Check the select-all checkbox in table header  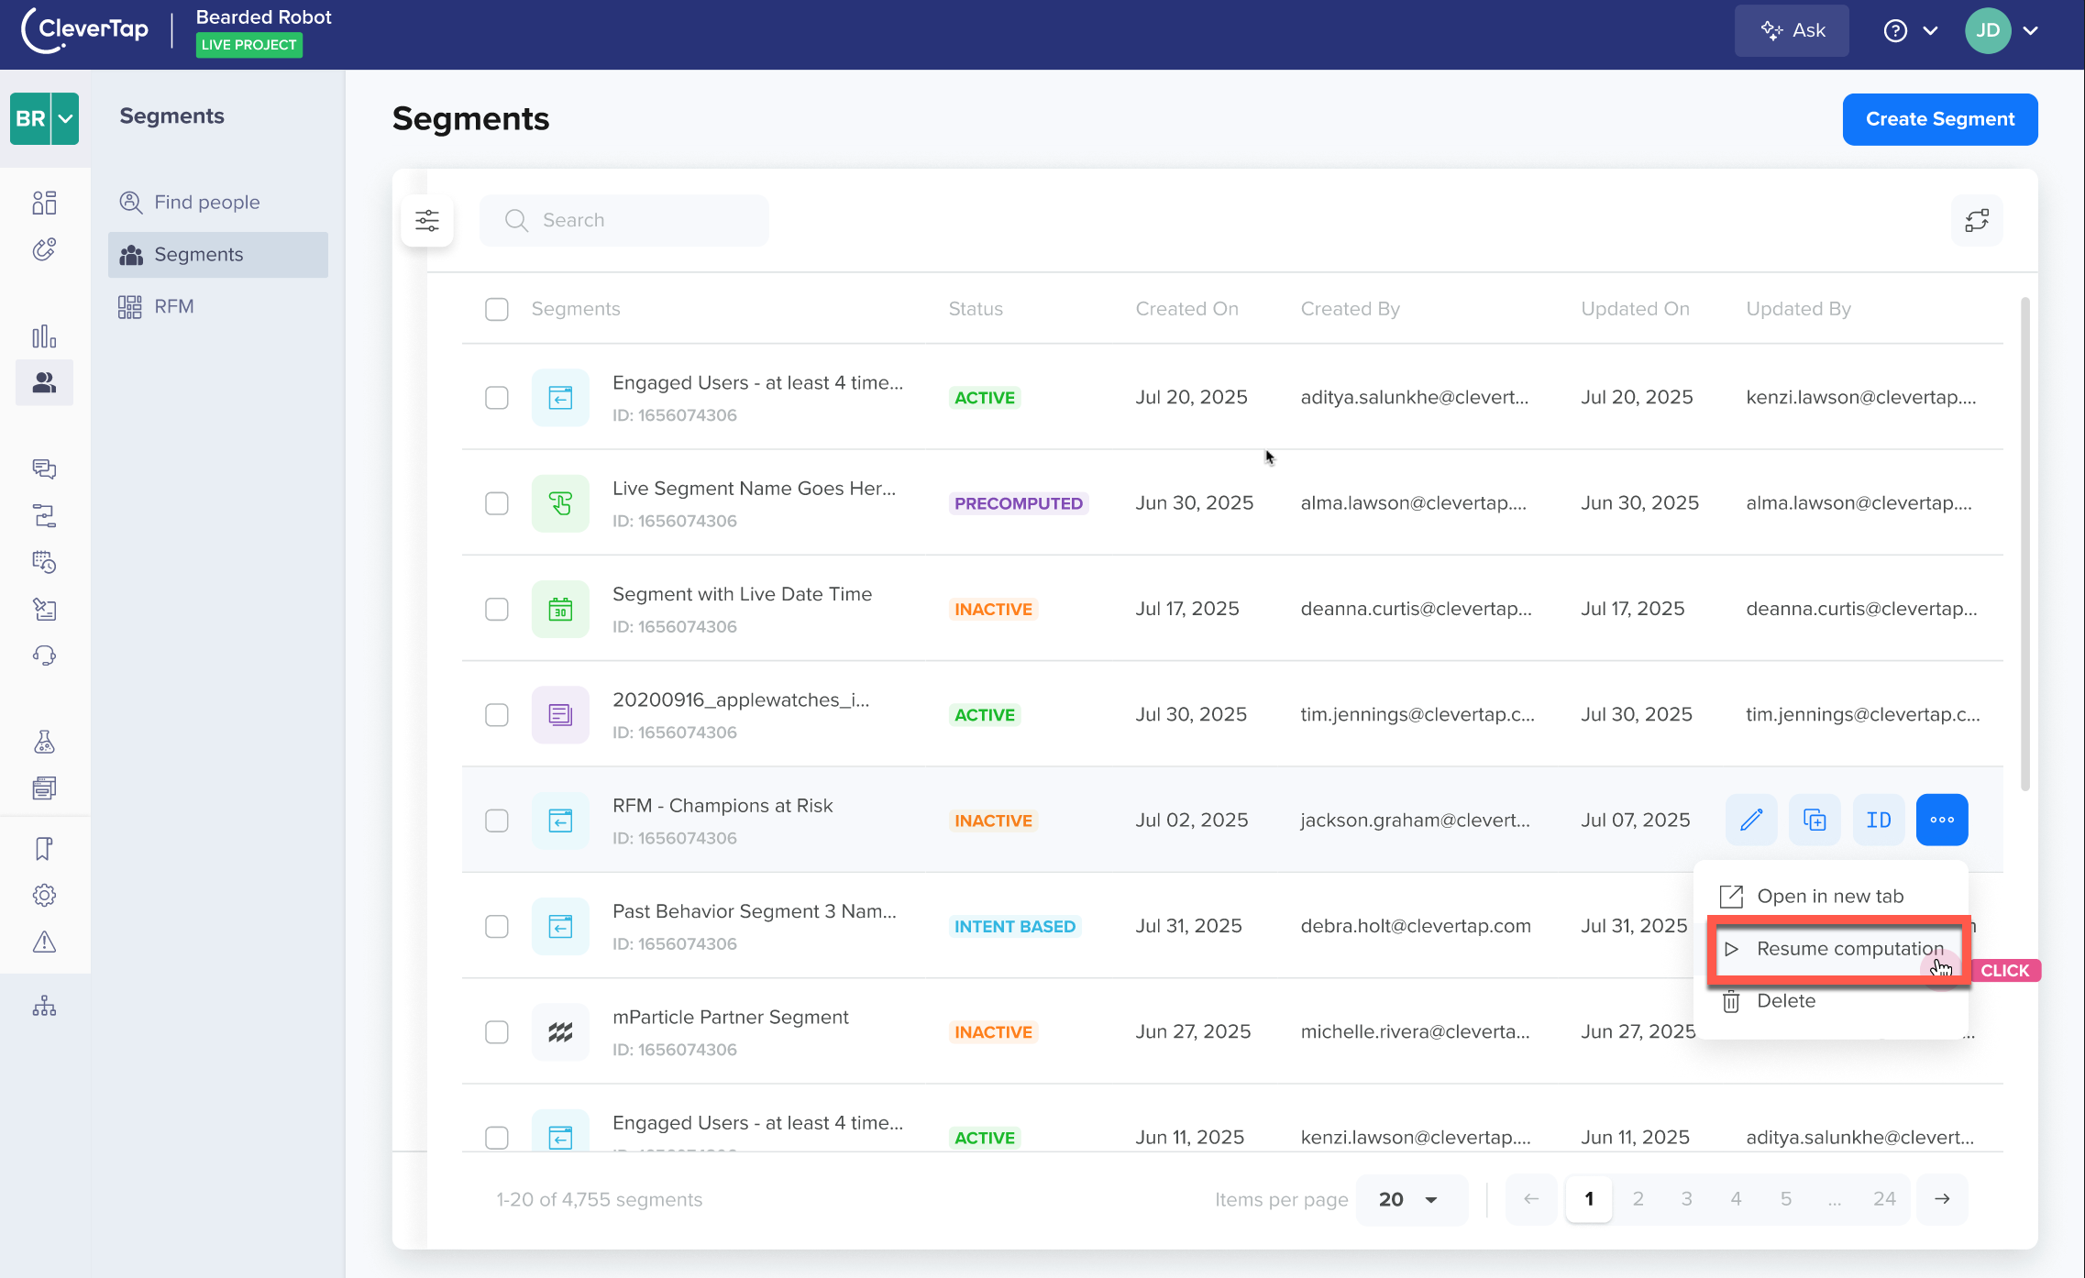pos(496,309)
